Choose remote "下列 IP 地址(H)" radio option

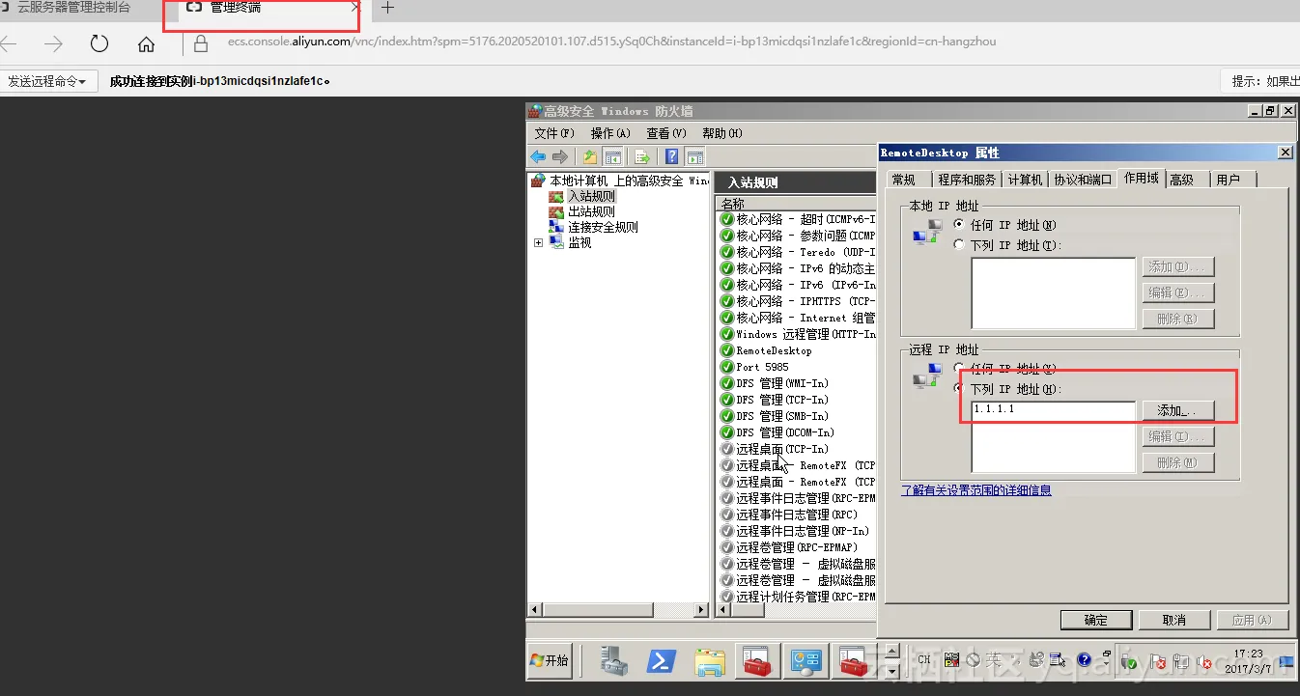959,389
